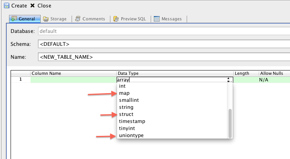Click the Column Name cell in row 1
Viewport: 290px width, 159px height.
coord(73,79)
